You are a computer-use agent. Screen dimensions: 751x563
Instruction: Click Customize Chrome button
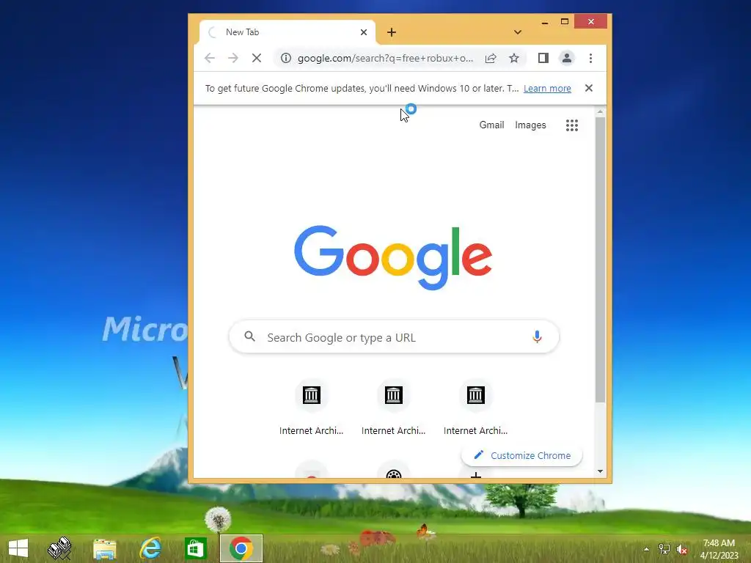521,455
